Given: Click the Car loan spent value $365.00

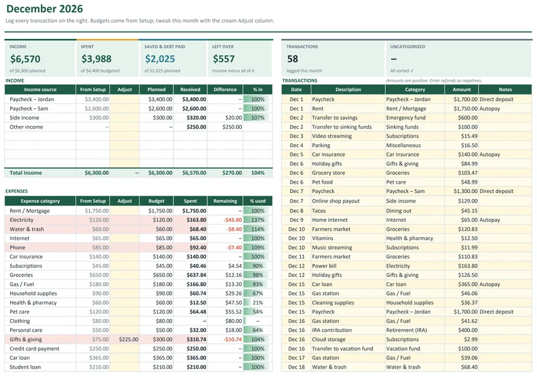Looking at the screenshot, I should click(190, 358).
